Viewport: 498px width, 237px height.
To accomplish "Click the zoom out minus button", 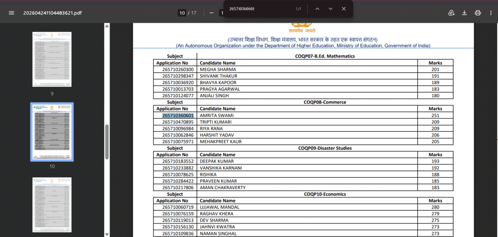I will tap(212, 13).
